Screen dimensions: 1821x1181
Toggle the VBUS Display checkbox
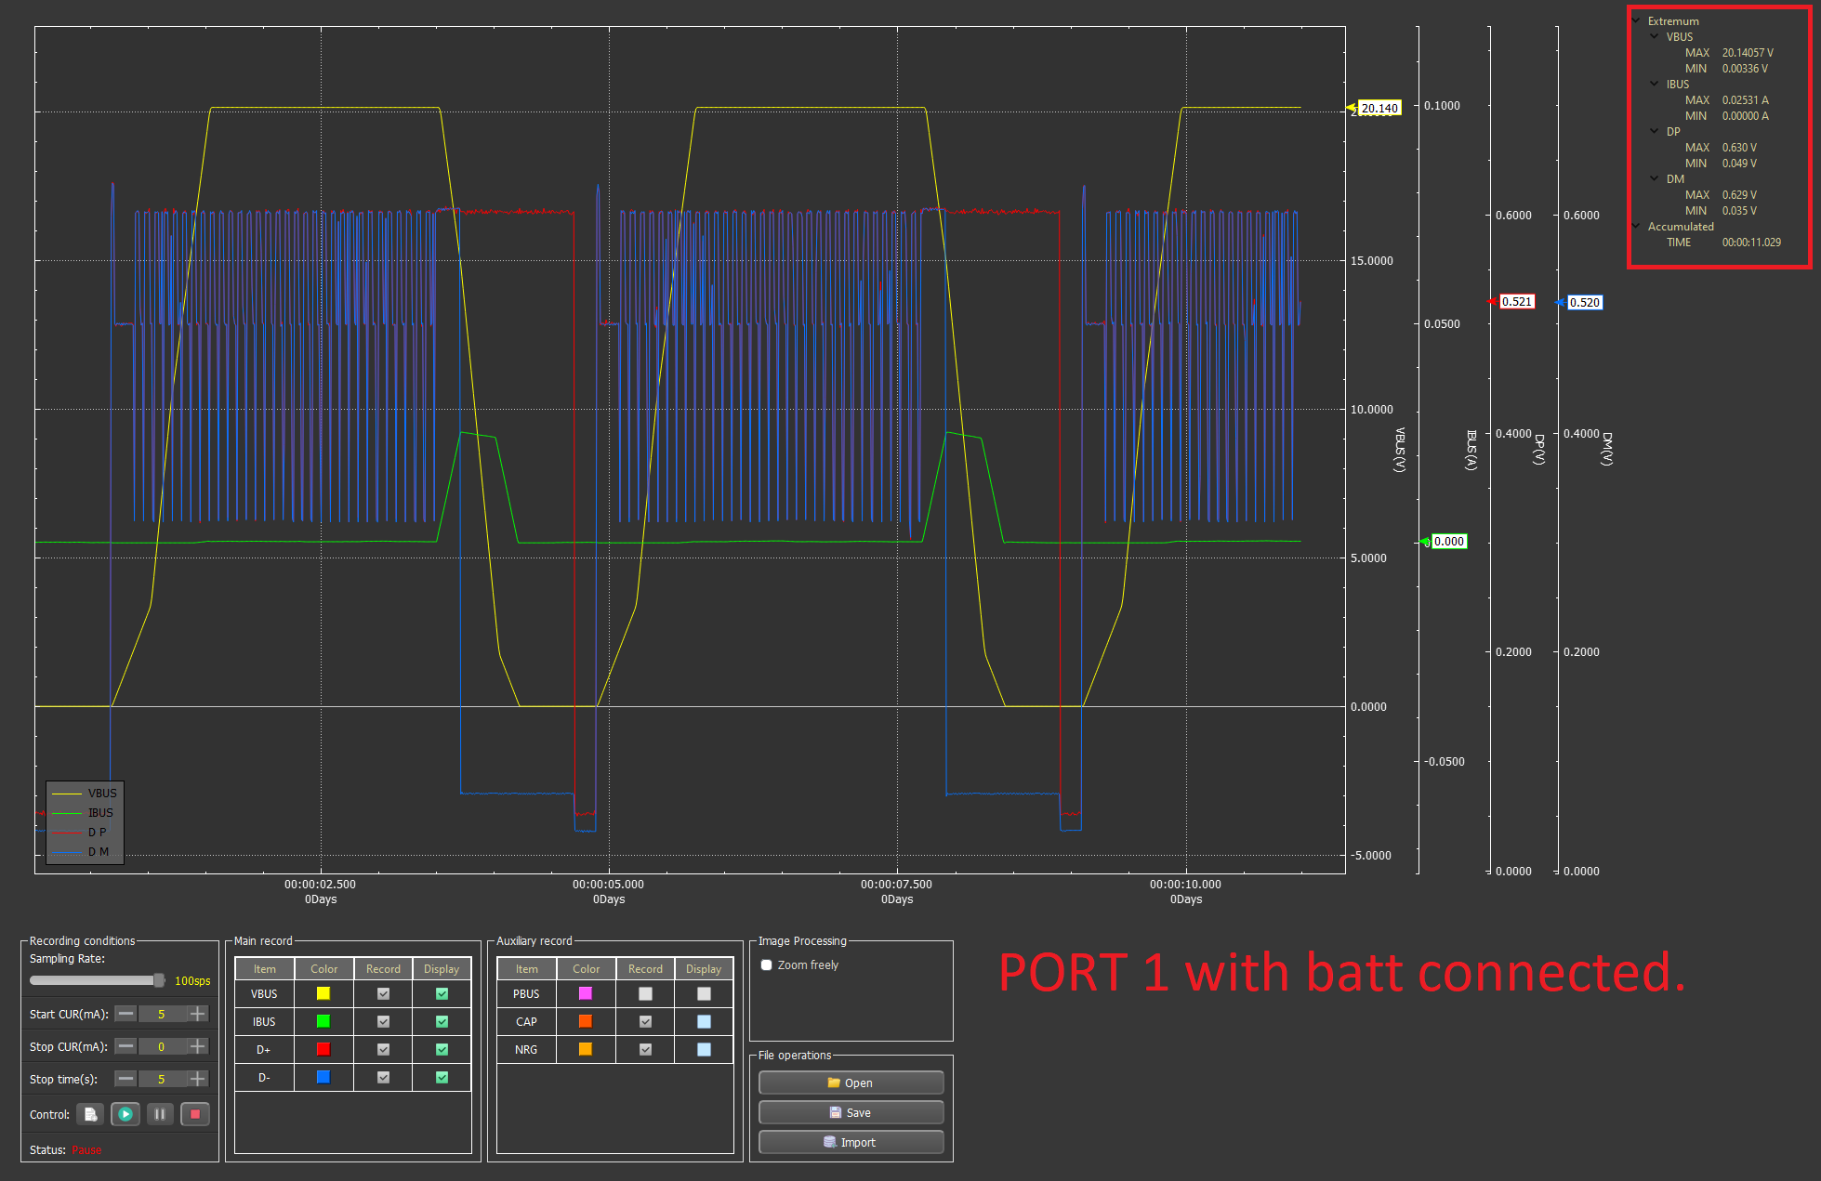pos(442,993)
